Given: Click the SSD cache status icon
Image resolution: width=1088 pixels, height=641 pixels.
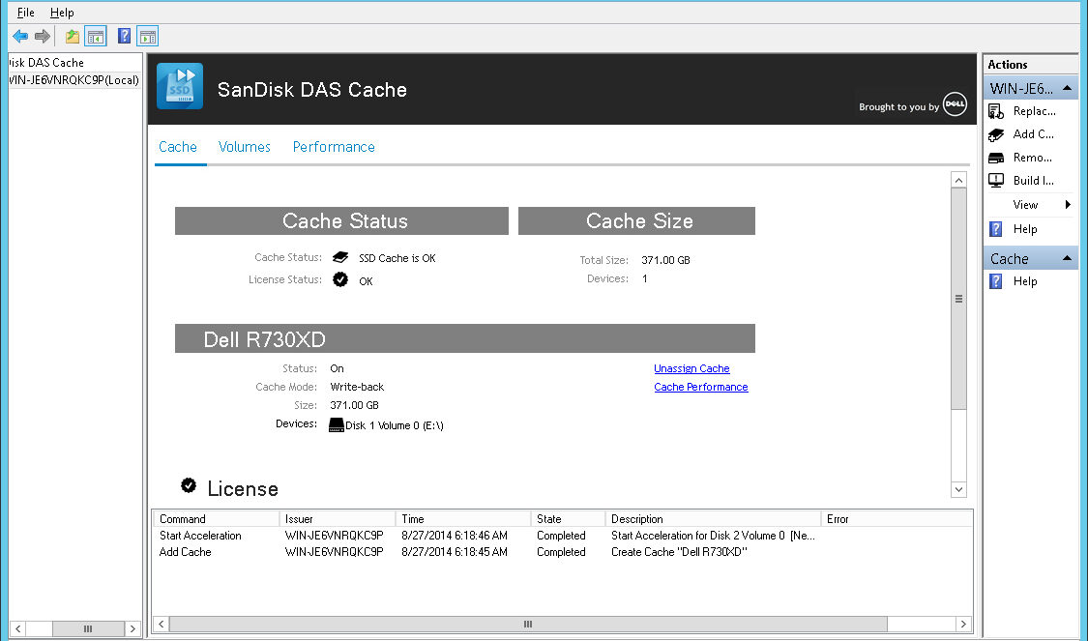Looking at the screenshot, I should [x=340, y=257].
